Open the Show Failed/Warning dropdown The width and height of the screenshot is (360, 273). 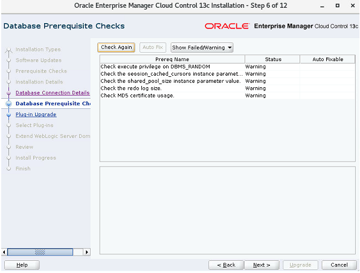pyautogui.click(x=202, y=48)
